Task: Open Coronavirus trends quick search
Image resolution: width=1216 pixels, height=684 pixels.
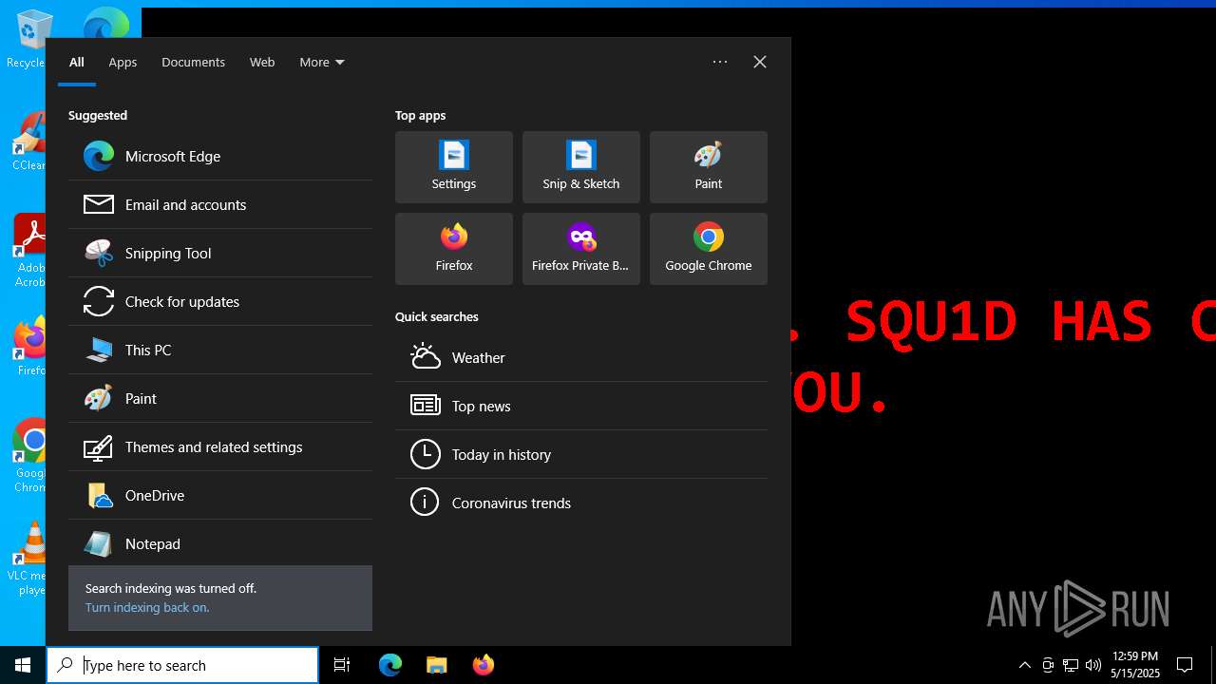Action: click(x=581, y=503)
